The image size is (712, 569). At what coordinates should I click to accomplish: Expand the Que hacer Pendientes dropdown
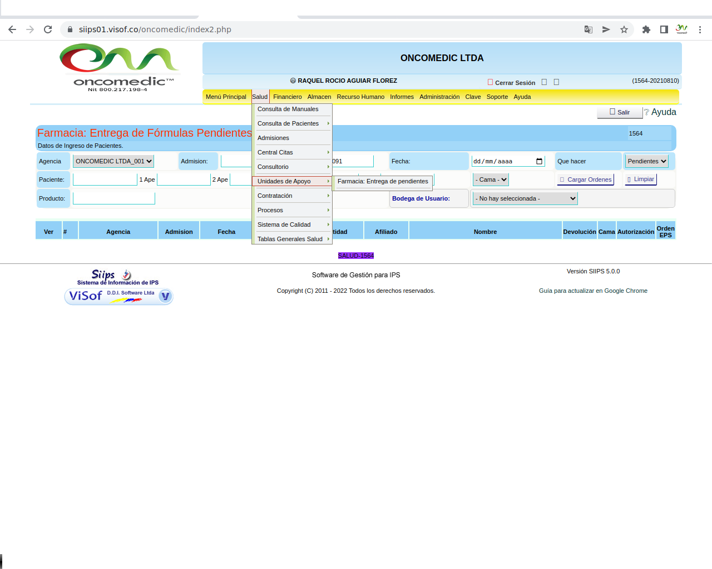646,162
